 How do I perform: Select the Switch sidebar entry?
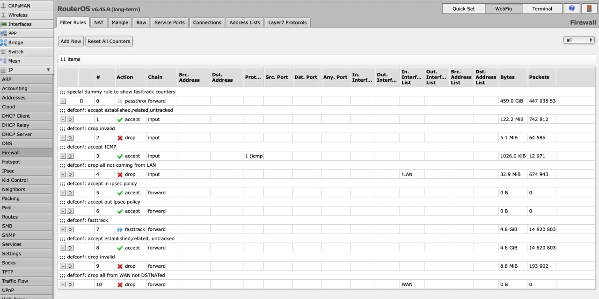[27, 52]
